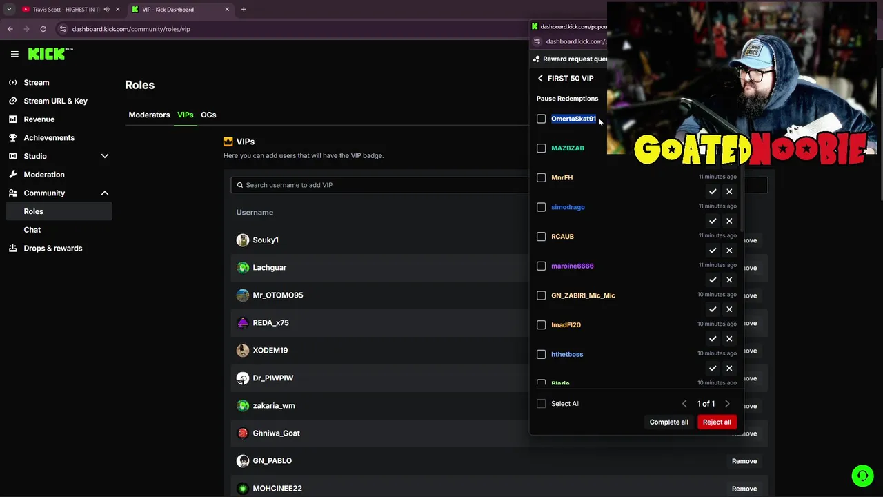Click Complete all button

(668, 422)
